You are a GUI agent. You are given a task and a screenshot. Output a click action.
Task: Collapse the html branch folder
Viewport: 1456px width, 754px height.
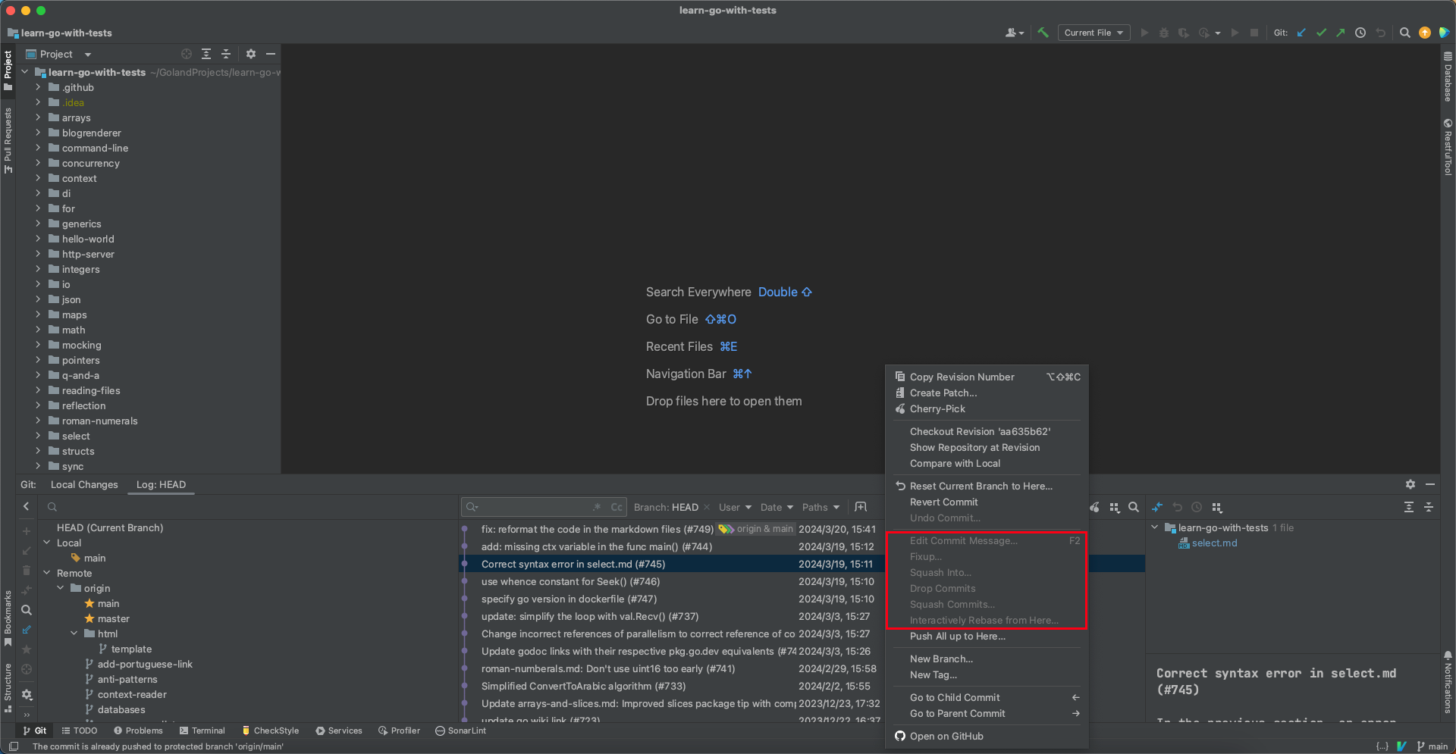point(74,634)
